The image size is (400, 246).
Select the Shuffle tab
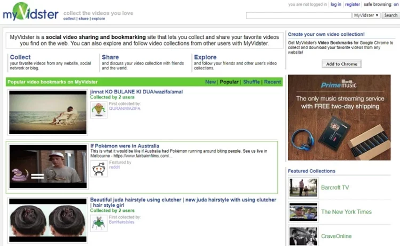click(251, 82)
